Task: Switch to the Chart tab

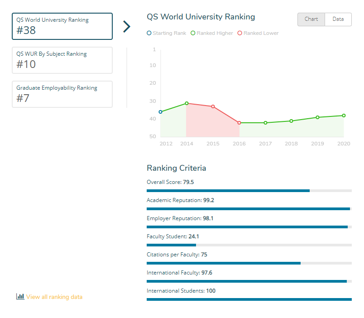Action: coord(311,19)
